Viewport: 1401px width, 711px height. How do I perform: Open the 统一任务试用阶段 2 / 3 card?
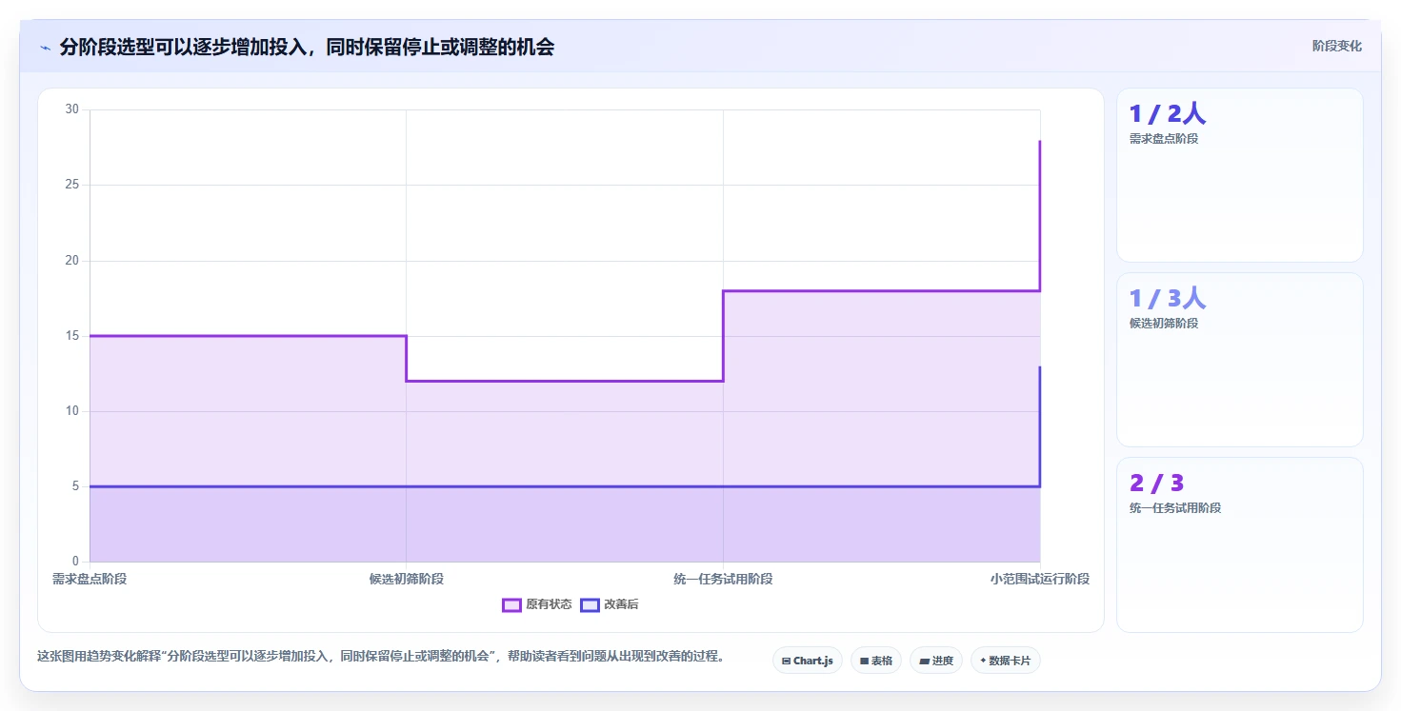(1240, 544)
